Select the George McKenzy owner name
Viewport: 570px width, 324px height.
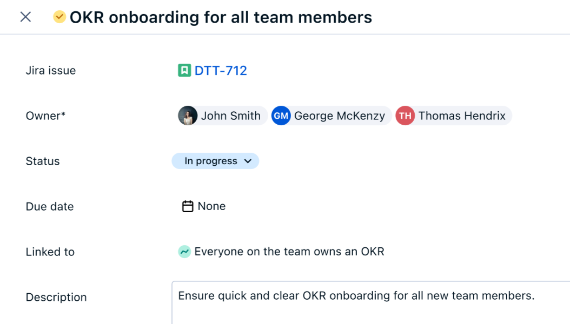click(x=340, y=116)
